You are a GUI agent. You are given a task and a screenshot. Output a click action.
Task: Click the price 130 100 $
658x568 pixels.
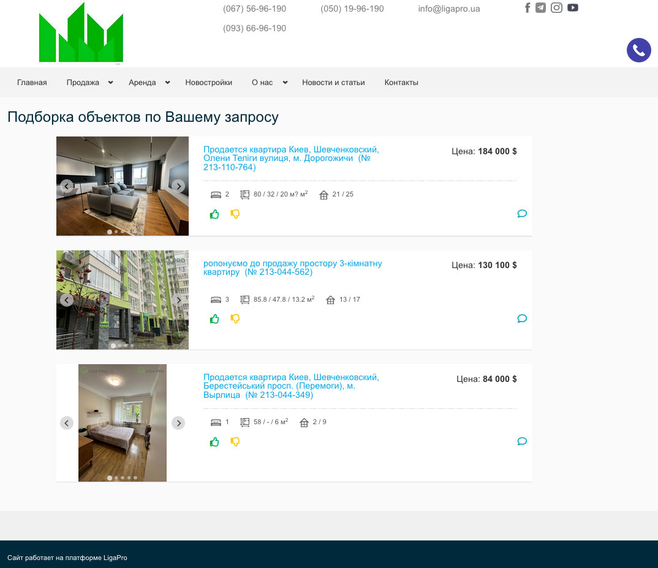[497, 266]
